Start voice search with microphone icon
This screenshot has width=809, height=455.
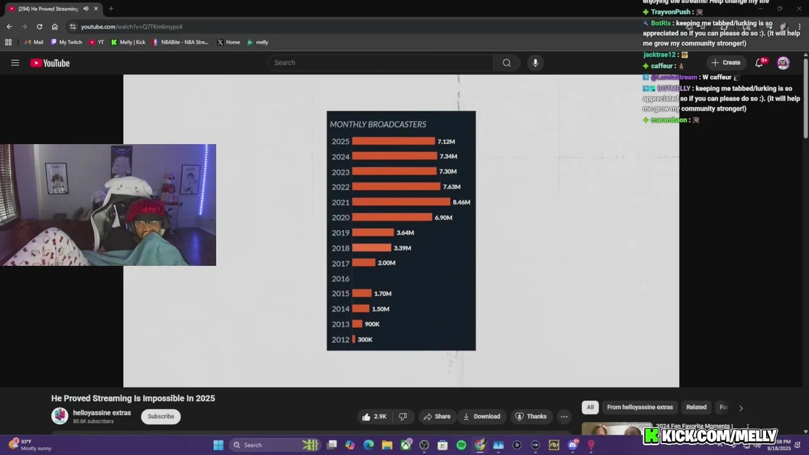pos(535,63)
